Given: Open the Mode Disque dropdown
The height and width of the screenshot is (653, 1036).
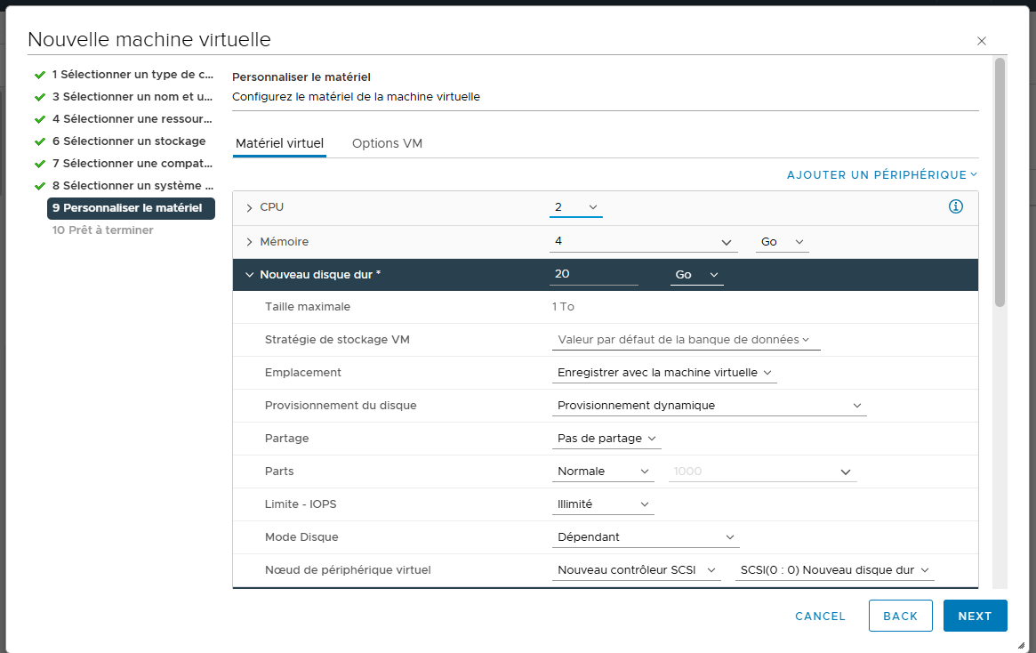Looking at the screenshot, I should 645,537.
